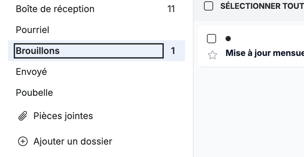Viewport: 304px width, 157px height.
Task: Select the highlighted Brouillons folder
Action: coord(89,51)
